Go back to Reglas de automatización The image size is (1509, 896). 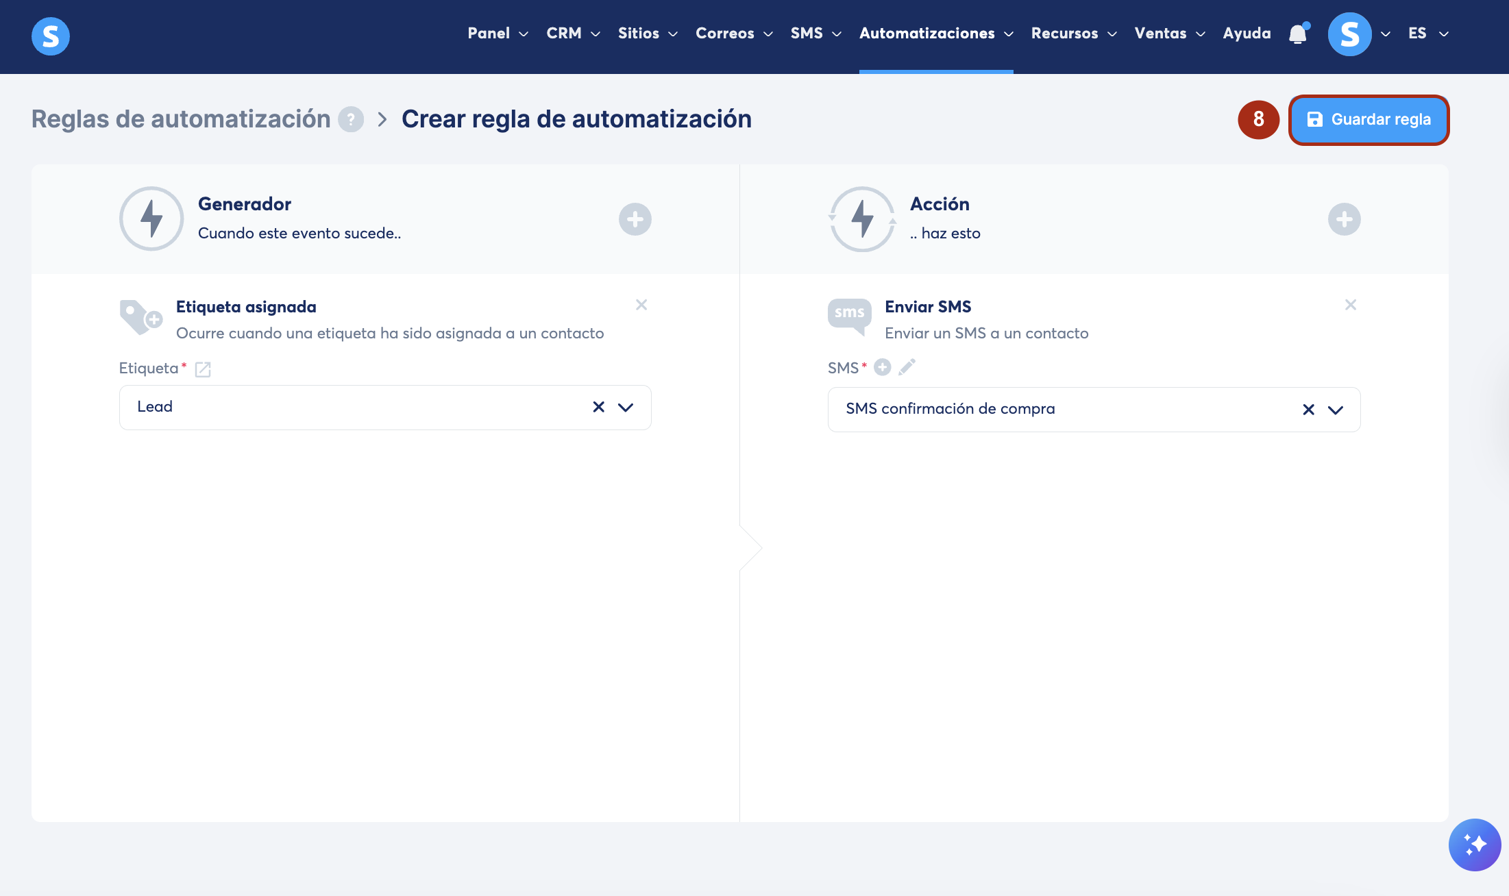click(x=181, y=119)
